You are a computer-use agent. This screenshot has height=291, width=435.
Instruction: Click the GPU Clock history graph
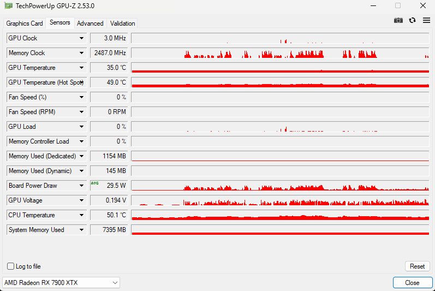pos(280,38)
